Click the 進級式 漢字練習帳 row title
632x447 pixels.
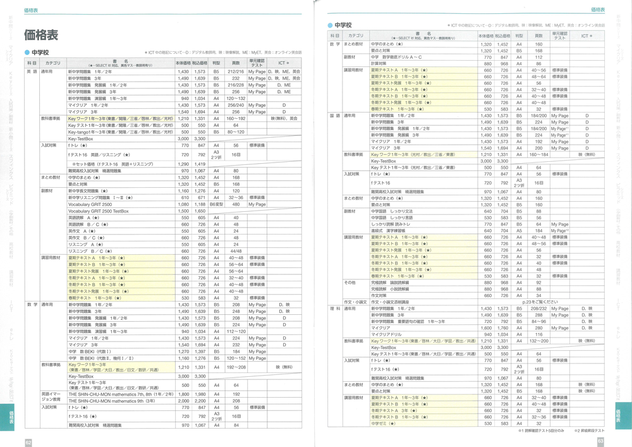pos(388,231)
